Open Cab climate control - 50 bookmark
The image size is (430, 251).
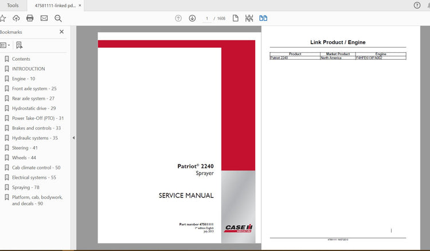(x=36, y=167)
